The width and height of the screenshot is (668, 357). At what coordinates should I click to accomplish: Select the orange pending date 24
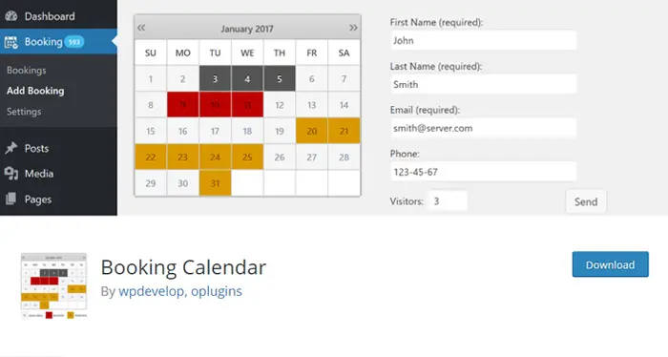point(215,157)
